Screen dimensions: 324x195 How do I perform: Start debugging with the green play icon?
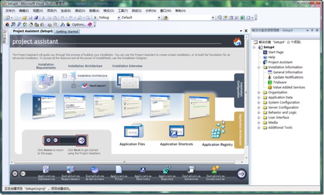point(95,18)
